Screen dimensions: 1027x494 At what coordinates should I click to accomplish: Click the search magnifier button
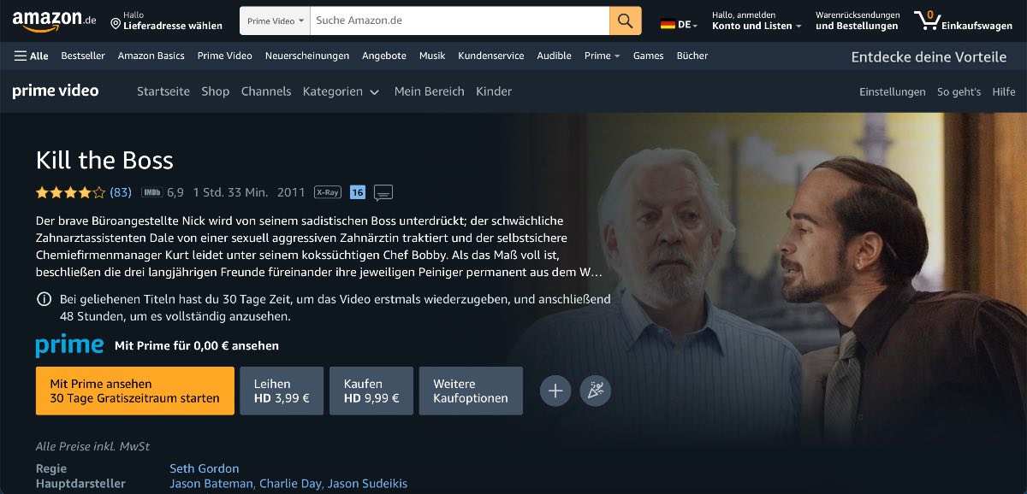pos(626,21)
